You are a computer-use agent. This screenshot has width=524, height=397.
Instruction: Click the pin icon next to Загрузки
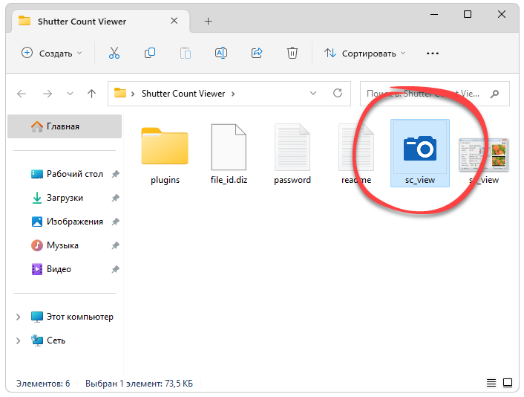coord(115,198)
